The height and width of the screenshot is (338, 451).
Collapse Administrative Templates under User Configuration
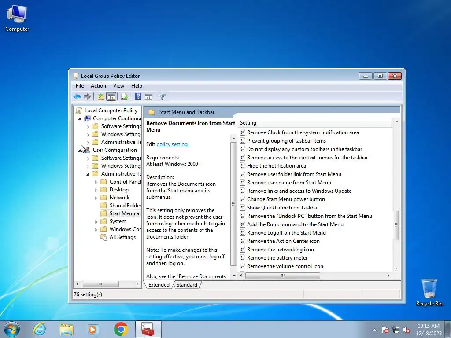pos(88,174)
